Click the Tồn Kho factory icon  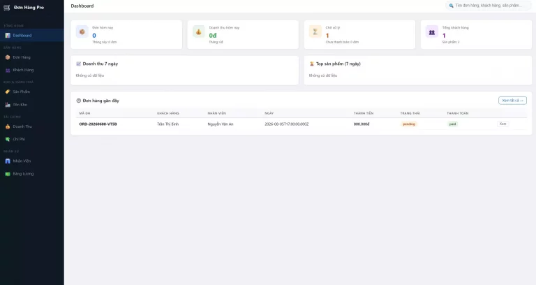[x=8, y=105]
